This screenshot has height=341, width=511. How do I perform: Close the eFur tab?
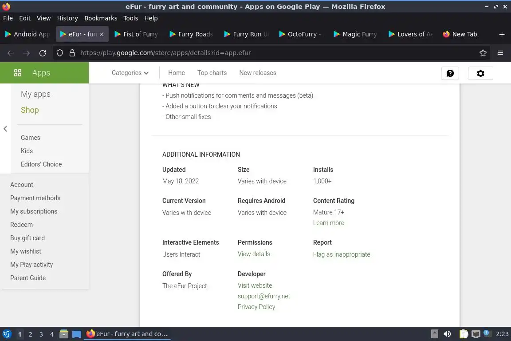[x=101, y=34]
